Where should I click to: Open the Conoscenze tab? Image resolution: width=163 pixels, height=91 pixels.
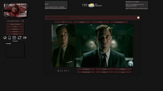click(119, 22)
